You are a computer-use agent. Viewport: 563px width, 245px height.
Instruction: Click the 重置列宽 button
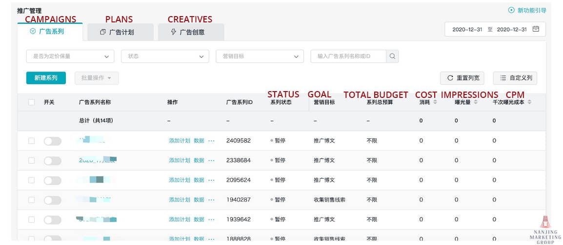point(462,78)
